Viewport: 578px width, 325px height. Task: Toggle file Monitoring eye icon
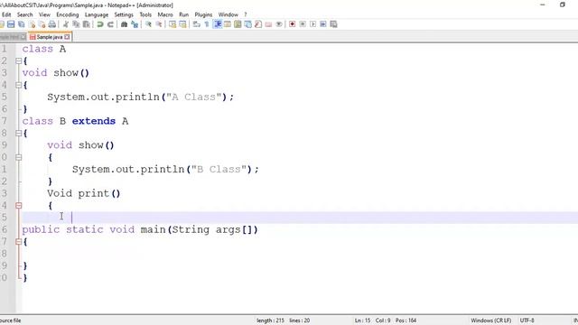click(x=279, y=24)
